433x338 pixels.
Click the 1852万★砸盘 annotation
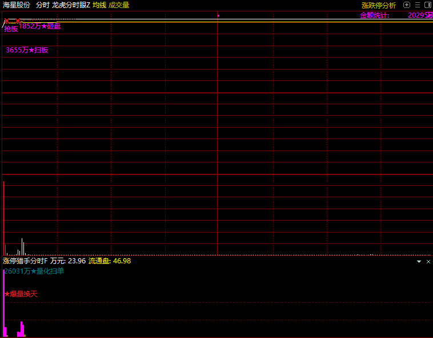click(x=39, y=26)
